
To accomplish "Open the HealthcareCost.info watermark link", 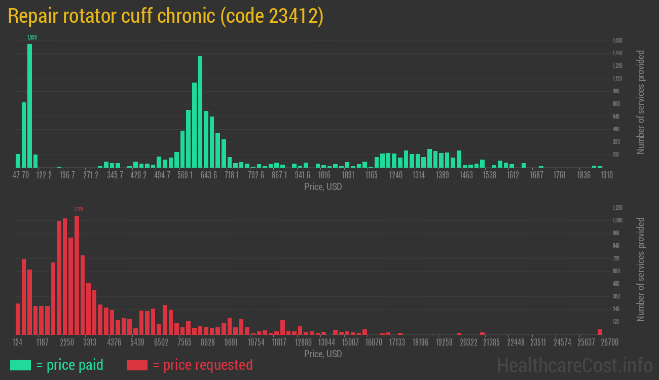I will [x=574, y=365].
